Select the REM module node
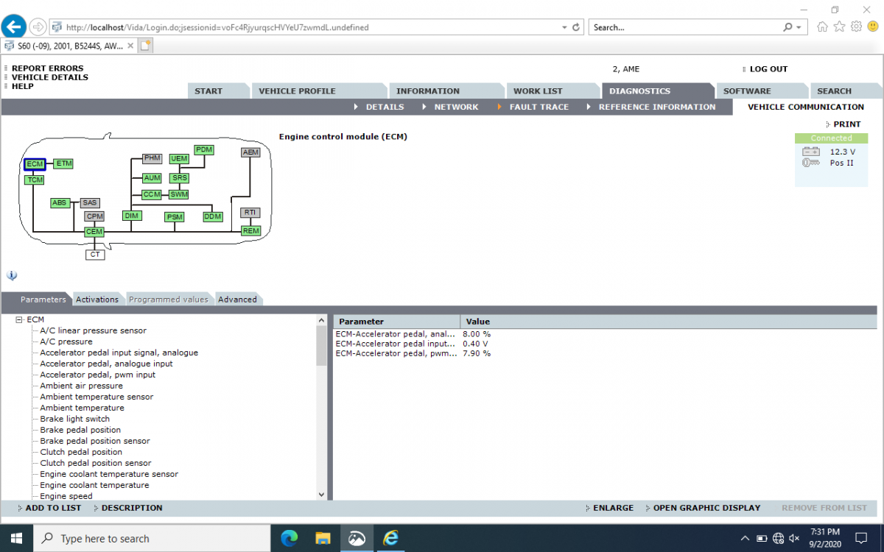The width and height of the screenshot is (884, 552). pyautogui.click(x=250, y=231)
